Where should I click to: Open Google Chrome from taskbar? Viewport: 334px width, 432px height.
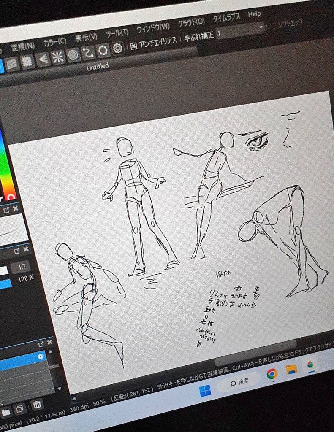[272, 374]
